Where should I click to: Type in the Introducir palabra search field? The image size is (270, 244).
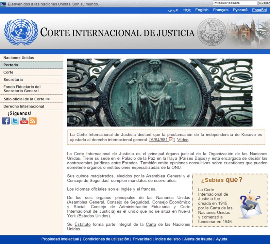[x=235, y=3]
